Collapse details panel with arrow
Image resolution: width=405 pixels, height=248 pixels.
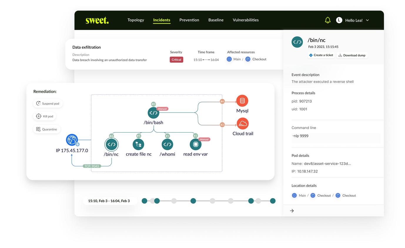[292, 211]
